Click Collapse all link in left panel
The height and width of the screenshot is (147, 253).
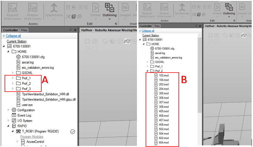tap(13, 36)
